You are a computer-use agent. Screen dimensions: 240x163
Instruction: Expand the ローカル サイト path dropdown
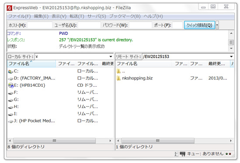click(111, 57)
